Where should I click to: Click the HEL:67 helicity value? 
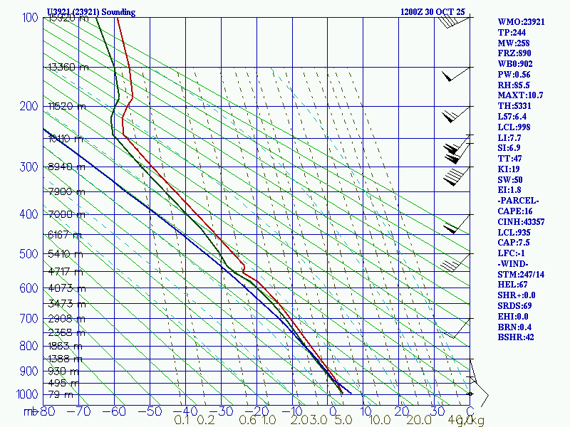(512, 285)
